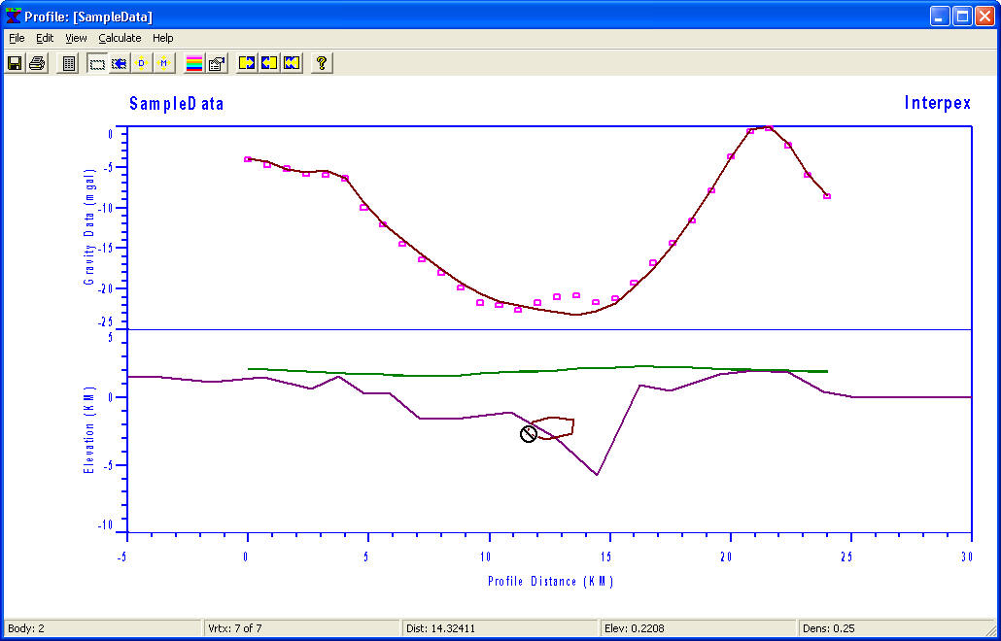This screenshot has width=1001, height=641.
Task: Minimize the Profile window
Action: [940, 16]
